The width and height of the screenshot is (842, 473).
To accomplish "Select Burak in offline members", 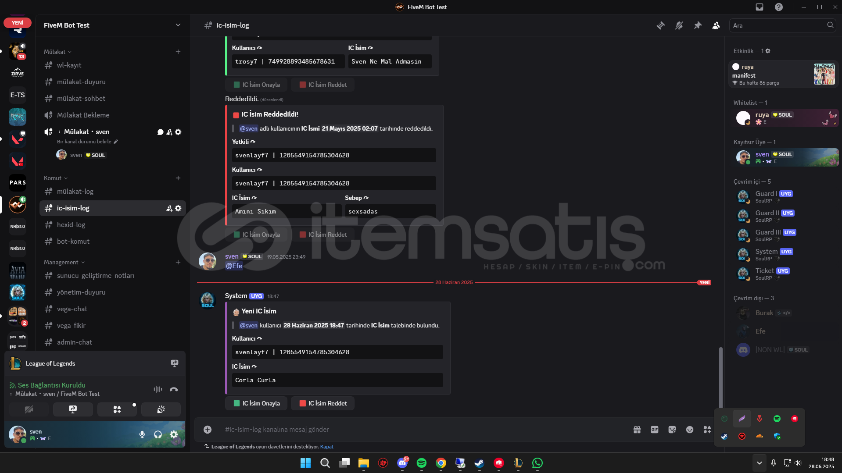I will point(785,313).
